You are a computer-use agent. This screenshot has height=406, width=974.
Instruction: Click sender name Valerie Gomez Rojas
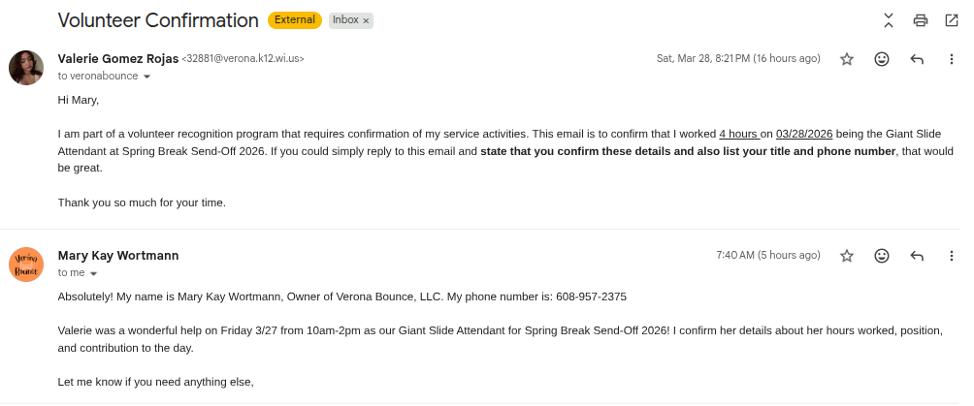pyautogui.click(x=117, y=58)
